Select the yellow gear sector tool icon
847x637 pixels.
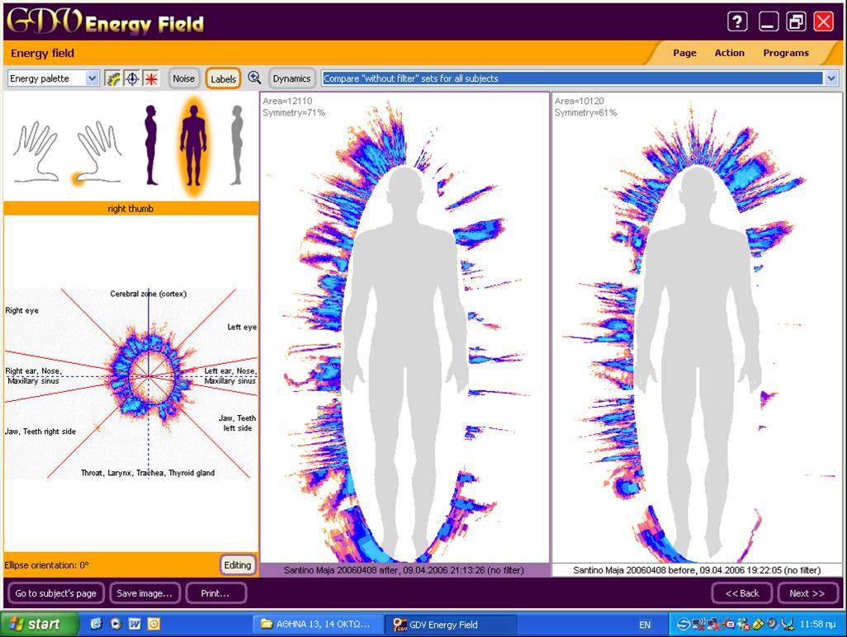click(x=112, y=78)
